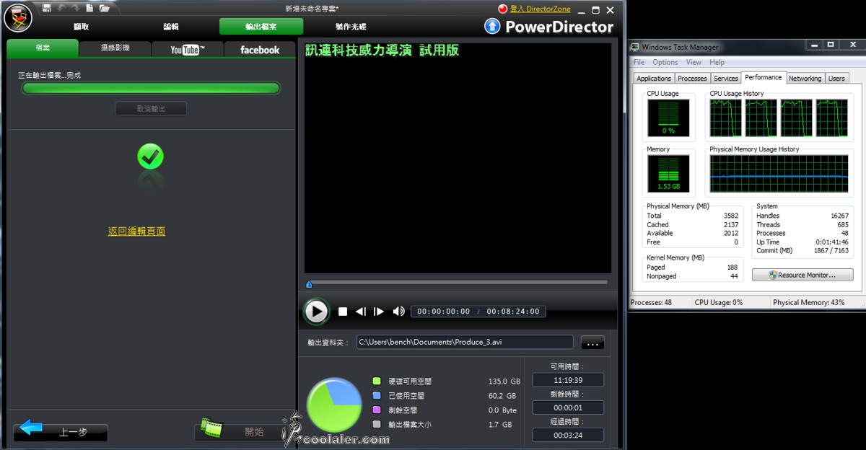This screenshot has width=866, height=450.
Task: Click the Physical Memory Usage History graph
Action: point(779,173)
